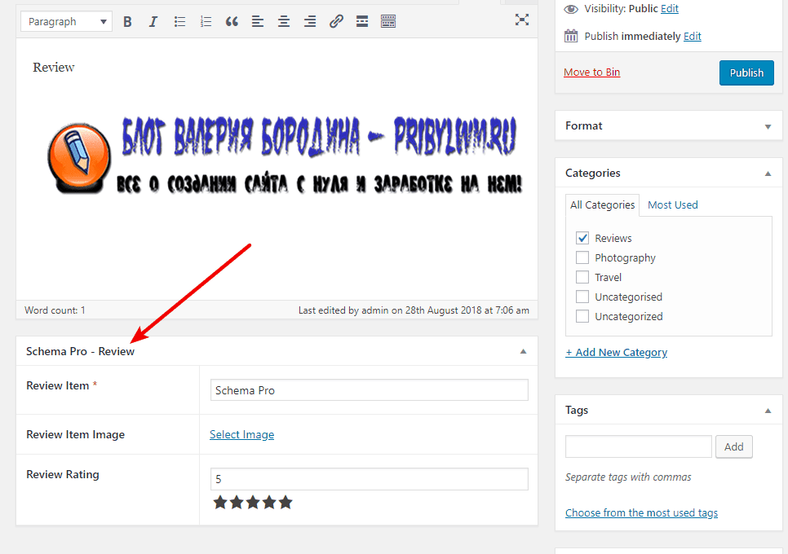Click the publish calendar icon
788x554 pixels.
point(571,36)
